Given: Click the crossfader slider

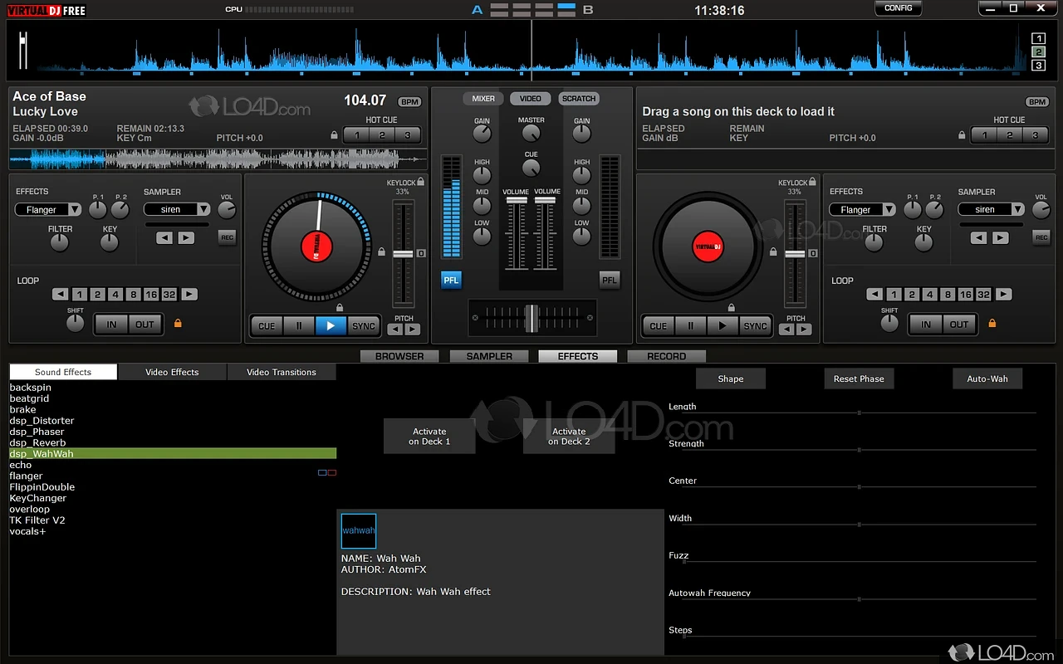Looking at the screenshot, I should [532, 318].
